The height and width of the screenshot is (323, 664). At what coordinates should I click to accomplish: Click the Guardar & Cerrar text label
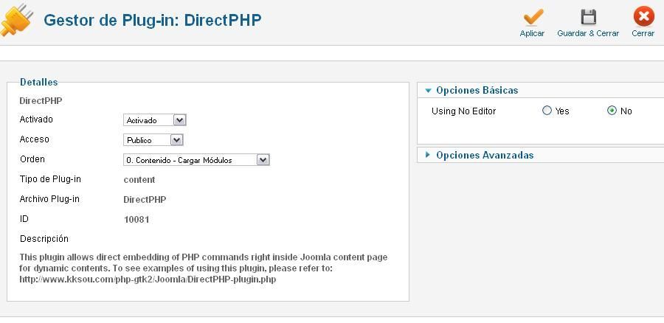point(588,33)
